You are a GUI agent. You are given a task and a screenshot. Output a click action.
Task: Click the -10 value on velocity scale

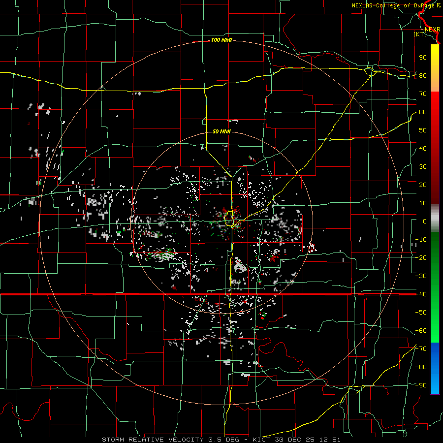coord(421,240)
